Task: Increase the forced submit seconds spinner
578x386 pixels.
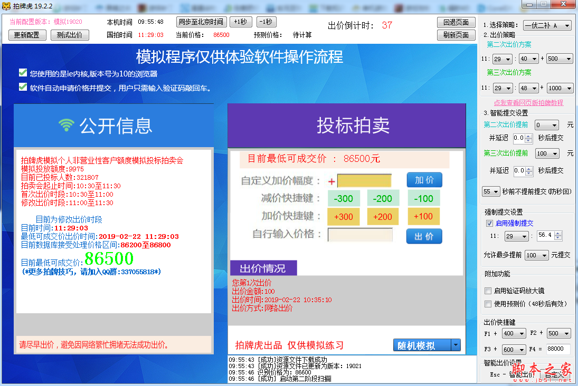Action: [558, 233]
